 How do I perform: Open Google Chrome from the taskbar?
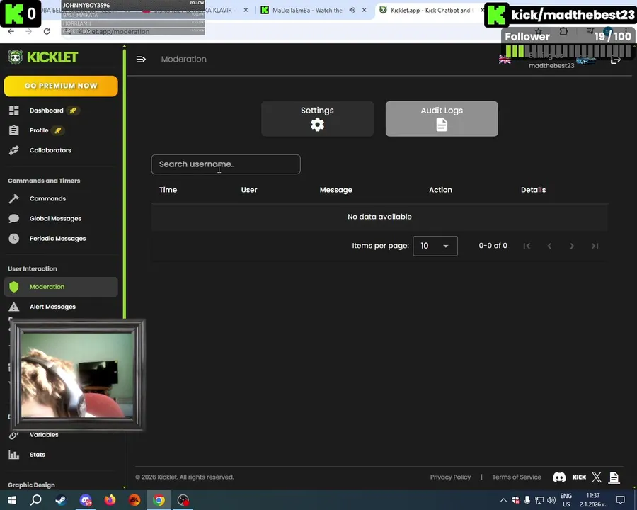click(x=159, y=500)
